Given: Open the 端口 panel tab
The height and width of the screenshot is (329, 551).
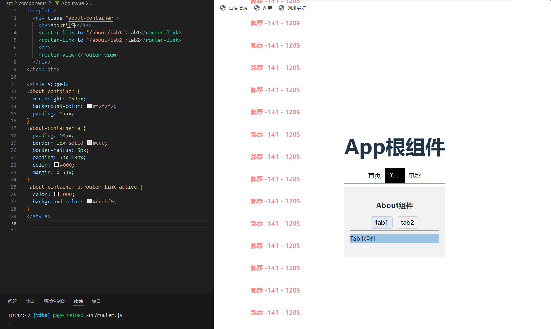Looking at the screenshot, I should (96, 301).
